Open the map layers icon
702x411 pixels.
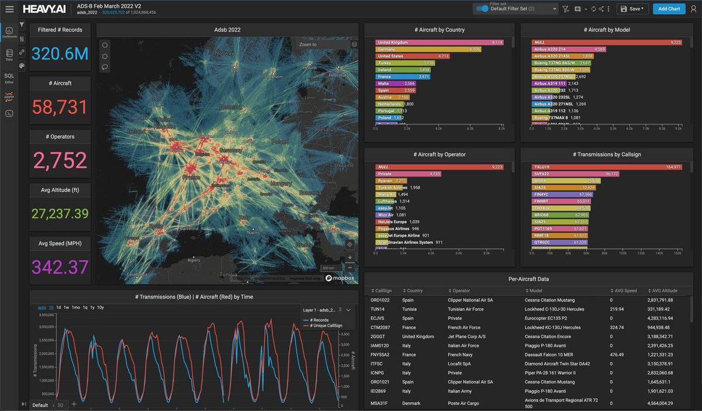point(354,44)
